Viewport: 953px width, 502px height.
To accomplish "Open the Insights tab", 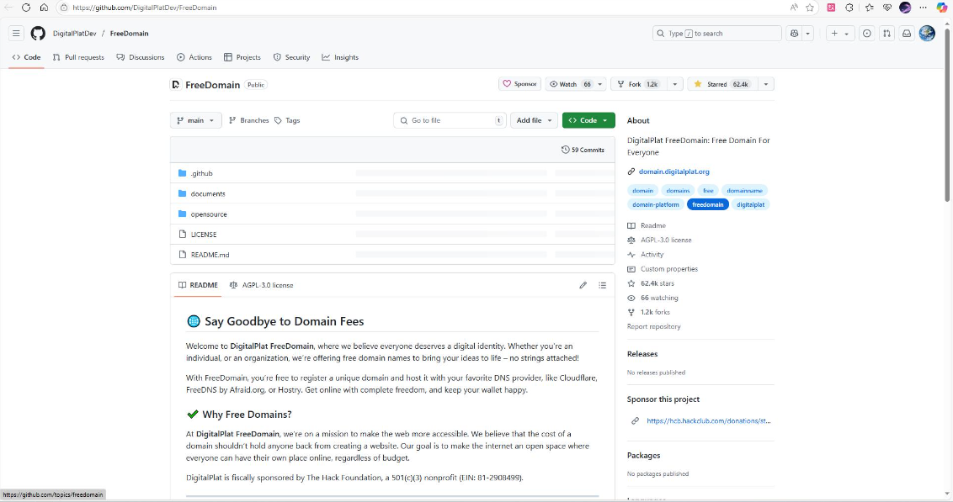I will 340,57.
